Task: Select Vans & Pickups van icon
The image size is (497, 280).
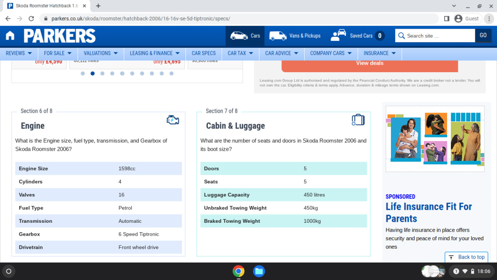Action: click(x=278, y=36)
